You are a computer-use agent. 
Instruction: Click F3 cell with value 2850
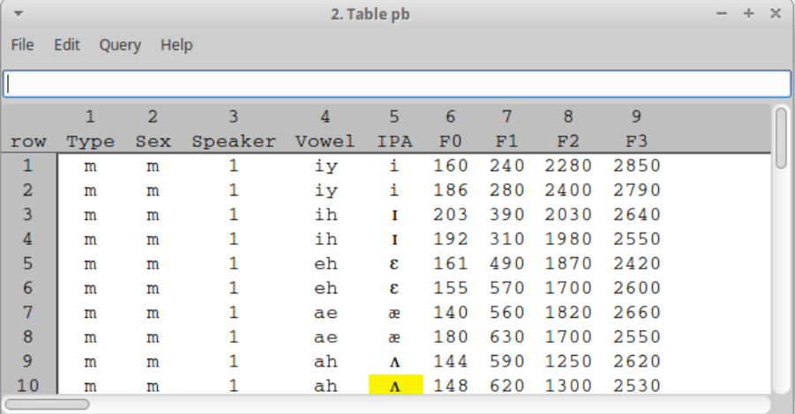(636, 166)
